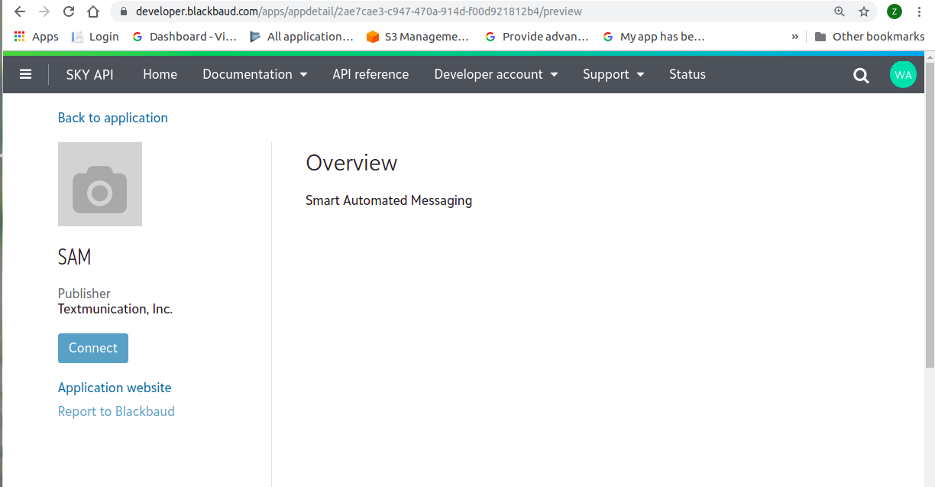Open the zoom magnifier icon in address bar

pos(840,11)
